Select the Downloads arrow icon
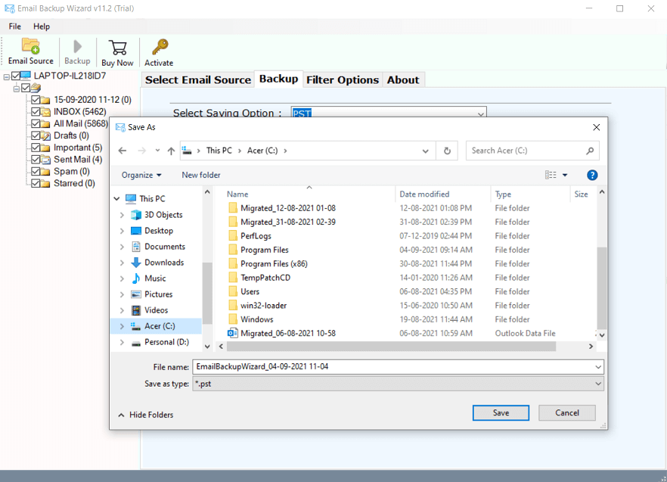Image resolution: width=667 pixels, height=482 pixels. pyautogui.click(x=136, y=263)
